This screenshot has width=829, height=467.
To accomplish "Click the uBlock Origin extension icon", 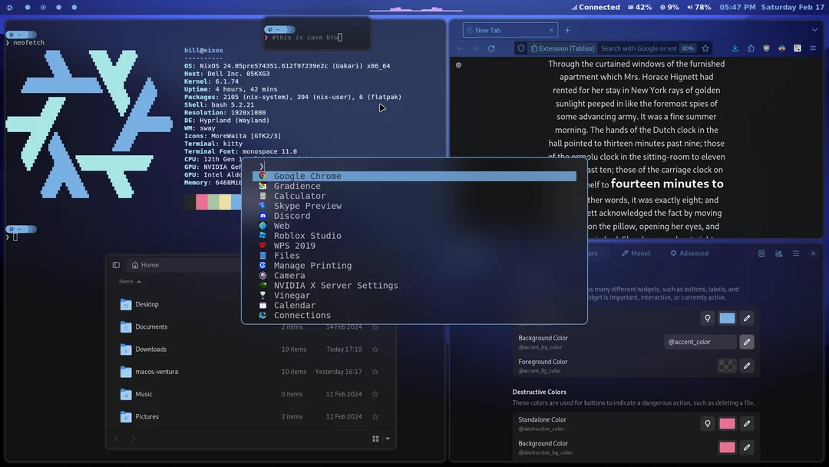I will 765,48.
